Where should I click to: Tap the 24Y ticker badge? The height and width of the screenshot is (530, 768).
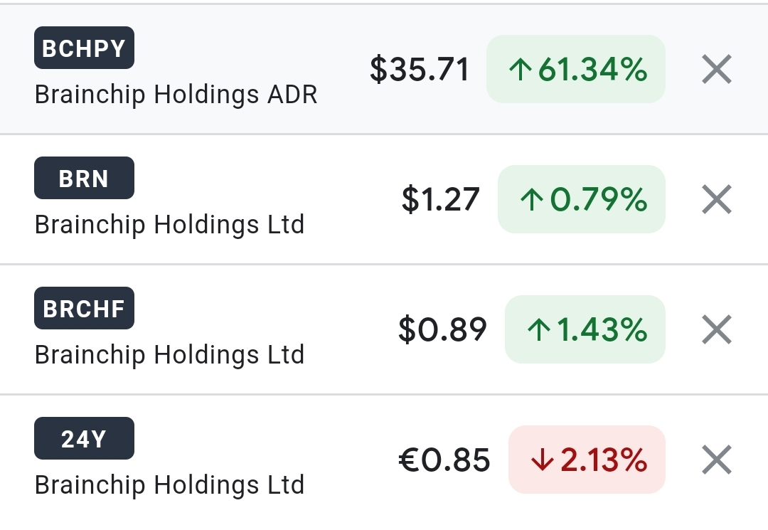pos(84,438)
